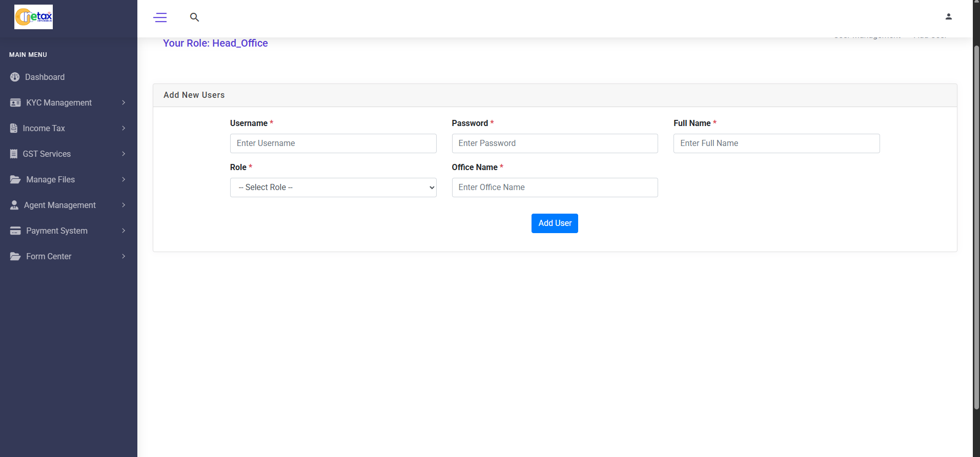
Task: Open the Select Role dropdown
Action: tap(333, 188)
